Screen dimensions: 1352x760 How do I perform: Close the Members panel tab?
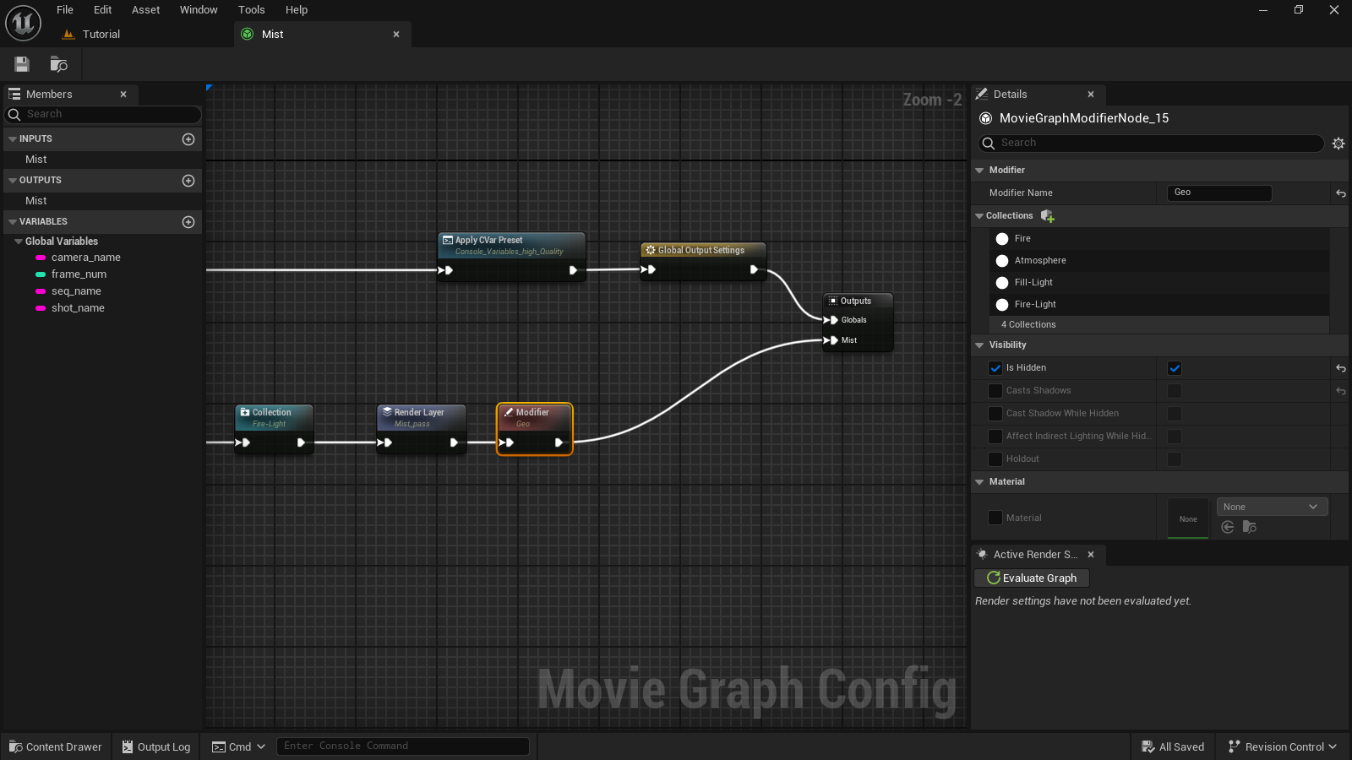(x=123, y=95)
